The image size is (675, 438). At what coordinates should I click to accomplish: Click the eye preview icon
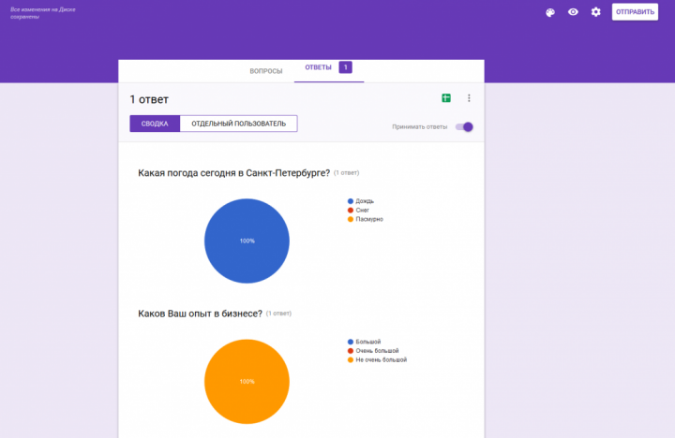tap(573, 12)
